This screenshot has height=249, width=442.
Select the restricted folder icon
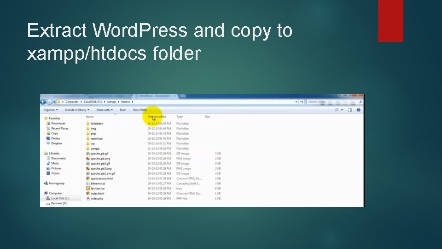click(87, 139)
